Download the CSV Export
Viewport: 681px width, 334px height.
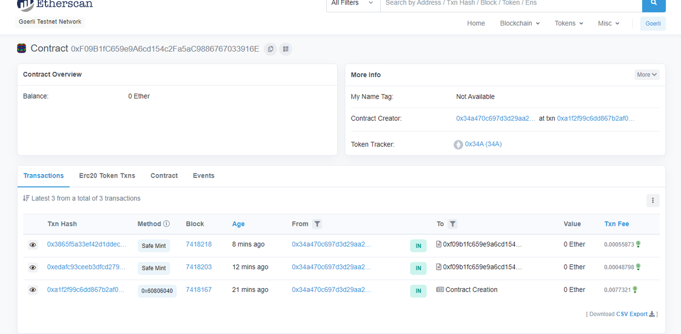click(632, 314)
